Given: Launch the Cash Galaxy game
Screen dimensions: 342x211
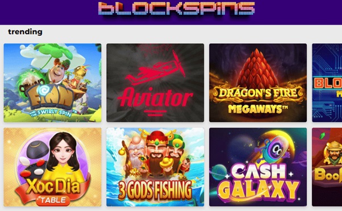Looking at the screenshot, I should (258, 167).
